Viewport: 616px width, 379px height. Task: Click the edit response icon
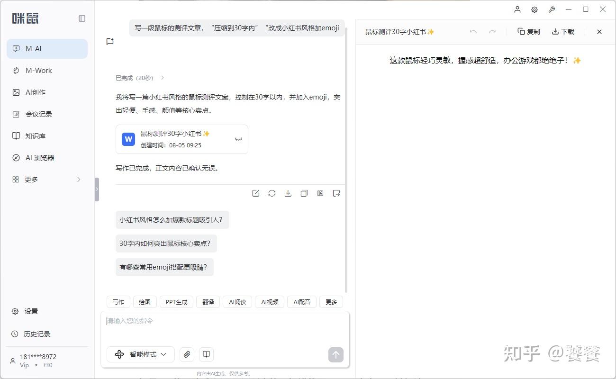tap(256, 193)
